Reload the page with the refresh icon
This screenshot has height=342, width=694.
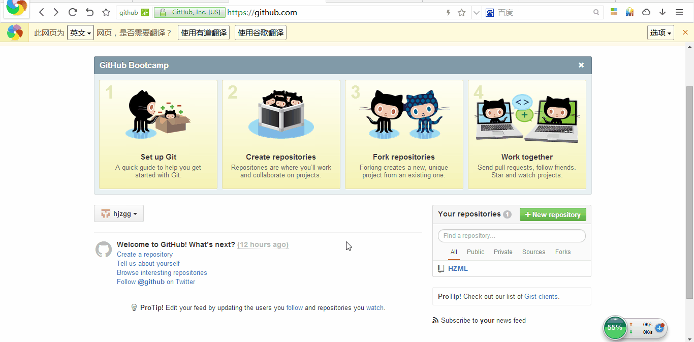[x=73, y=12]
